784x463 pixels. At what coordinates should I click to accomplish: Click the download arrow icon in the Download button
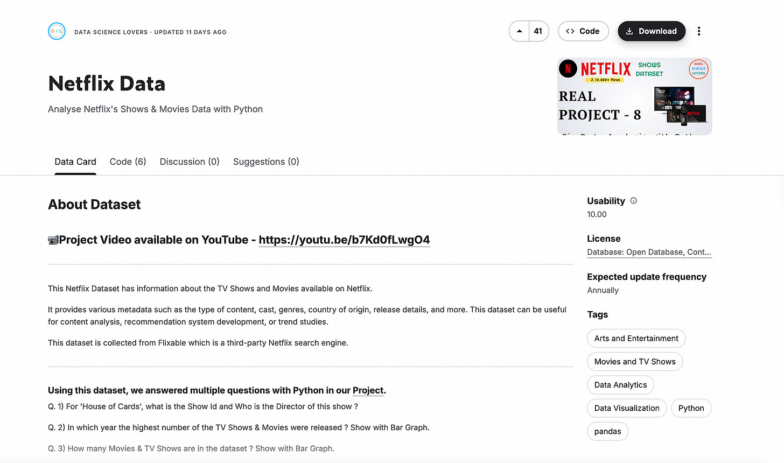pos(629,31)
